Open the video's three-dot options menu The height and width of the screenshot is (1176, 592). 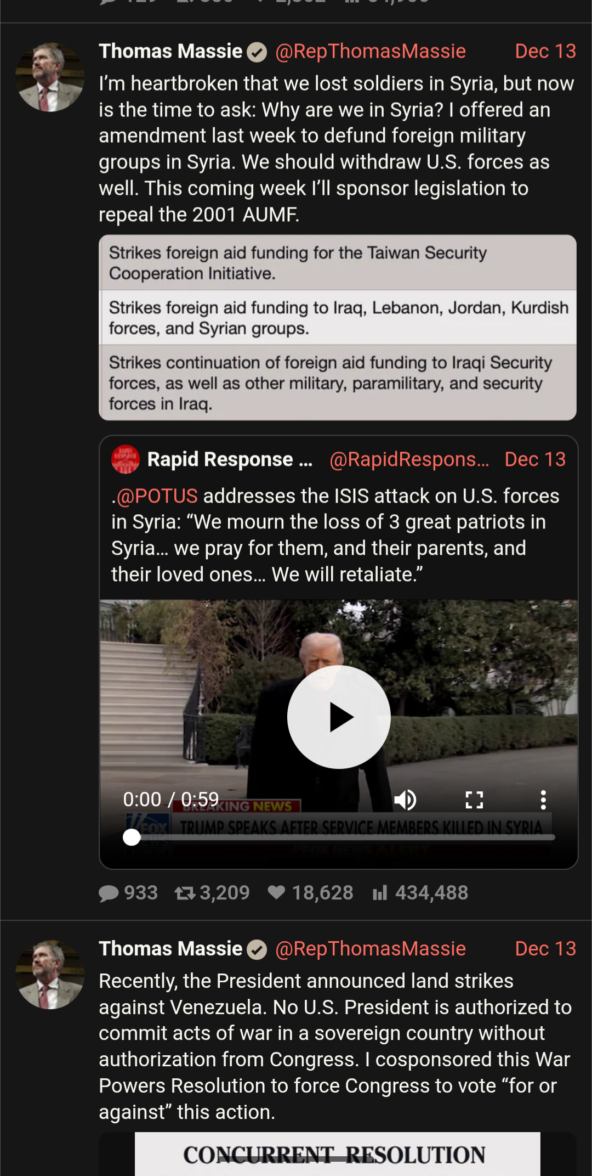pyautogui.click(x=543, y=800)
